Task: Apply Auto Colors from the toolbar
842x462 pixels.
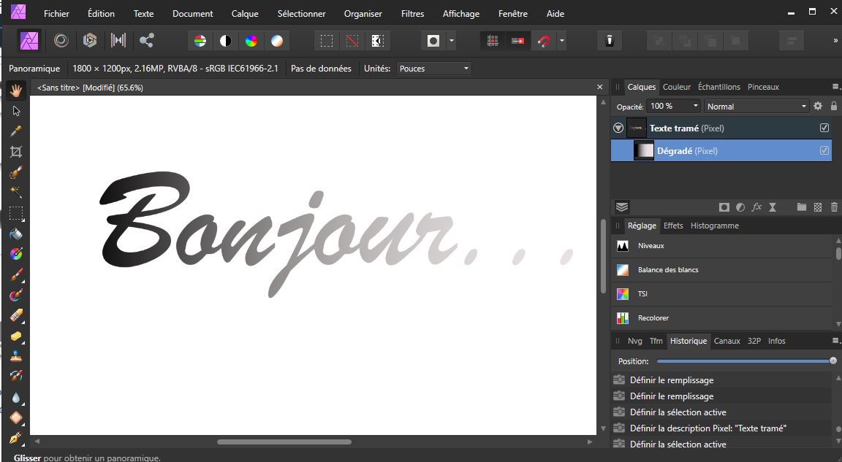Action: point(251,42)
